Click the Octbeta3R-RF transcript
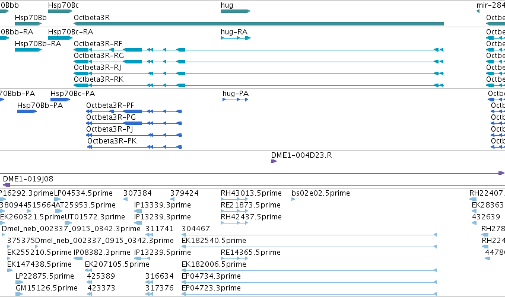 click(x=259, y=50)
